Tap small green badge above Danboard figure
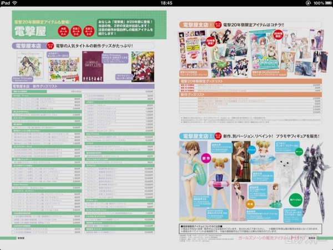Image resolution: width=333 pixels, height=250 pixels. [x=299, y=152]
